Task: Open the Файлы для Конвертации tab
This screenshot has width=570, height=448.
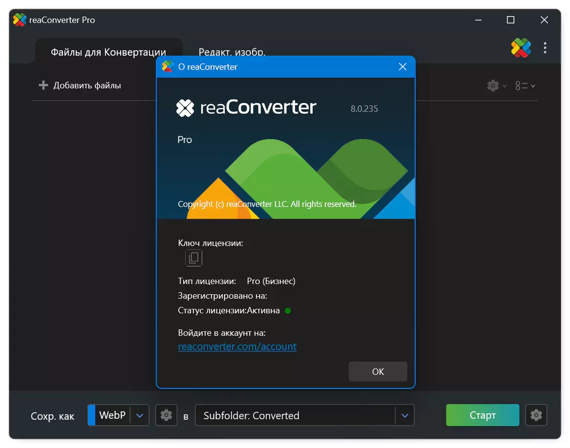Action: coord(108,52)
